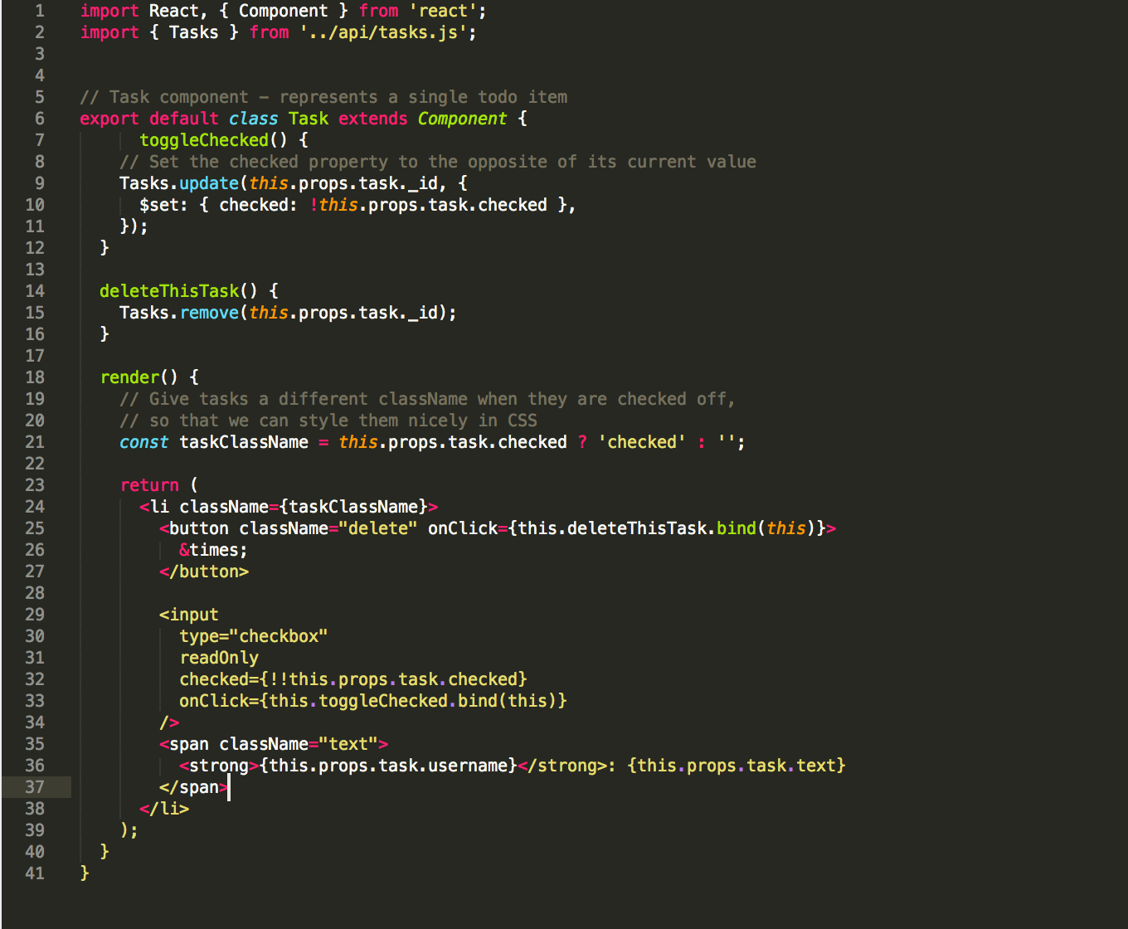Viewport: 1128px width, 929px height.
Task: Click the highlighted gutter number 37
Action: tap(35, 787)
